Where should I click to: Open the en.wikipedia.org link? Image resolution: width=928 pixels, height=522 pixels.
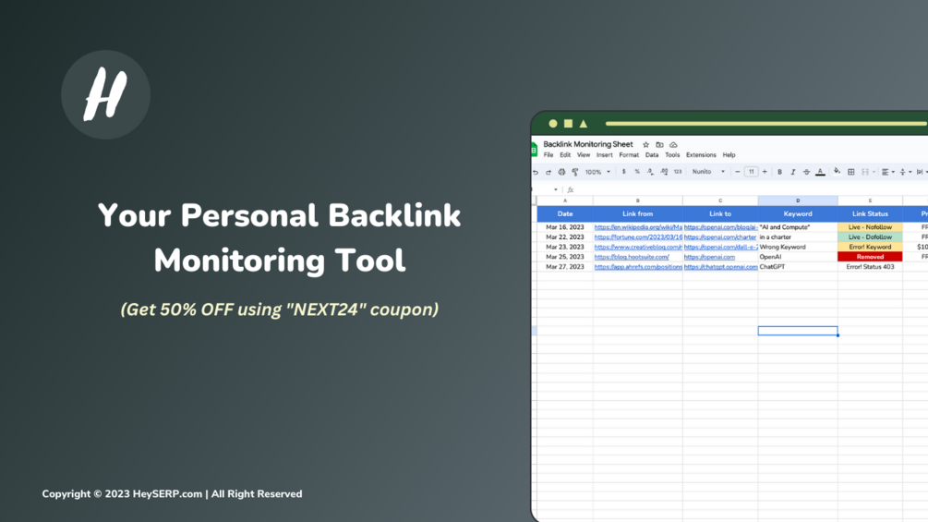[638, 227]
